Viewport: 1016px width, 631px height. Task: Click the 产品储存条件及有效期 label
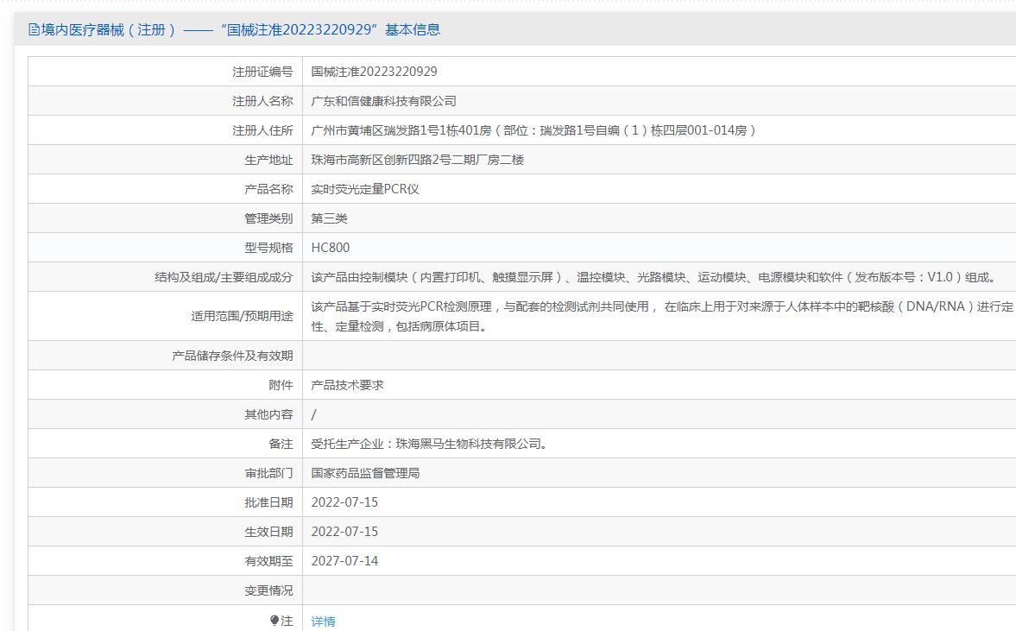[232, 356]
